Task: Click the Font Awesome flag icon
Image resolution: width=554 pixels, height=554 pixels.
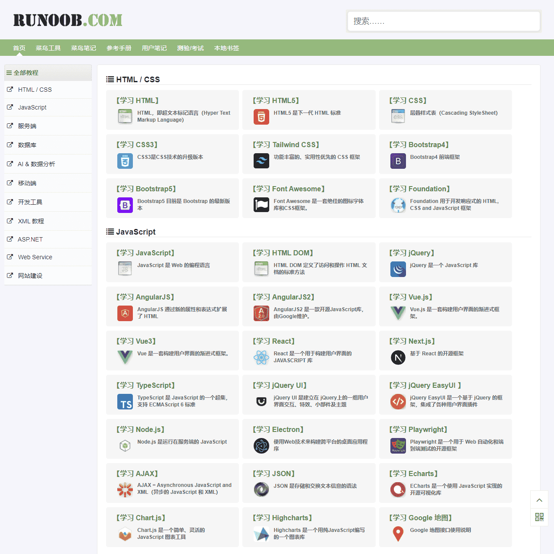Action: [261, 205]
